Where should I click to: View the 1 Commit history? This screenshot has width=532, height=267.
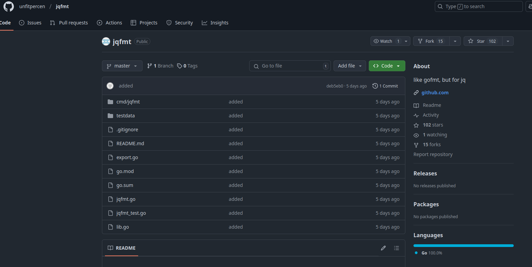pyautogui.click(x=385, y=86)
